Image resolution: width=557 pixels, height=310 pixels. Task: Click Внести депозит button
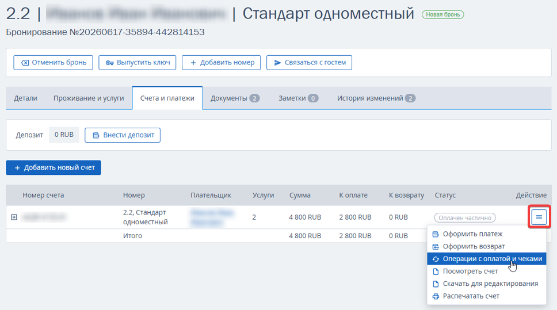coord(123,135)
